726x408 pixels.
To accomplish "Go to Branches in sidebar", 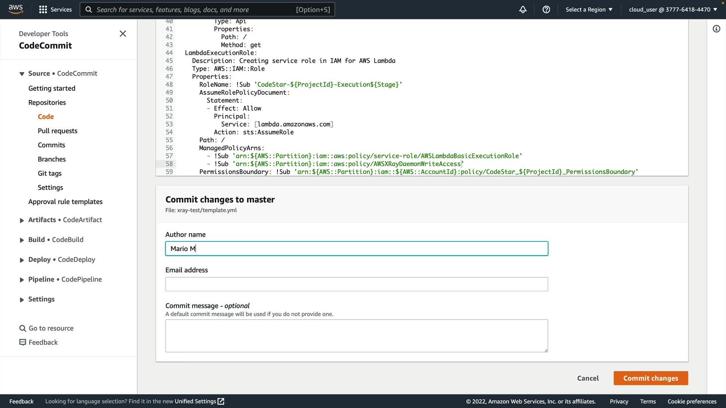I will [52, 159].
